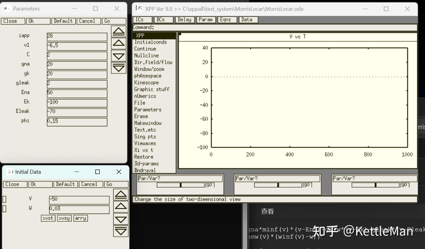This screenshot has width=425, height=249.
Task: Select Dir.field/flow from the sidebar menu
Action: [153, 62]
